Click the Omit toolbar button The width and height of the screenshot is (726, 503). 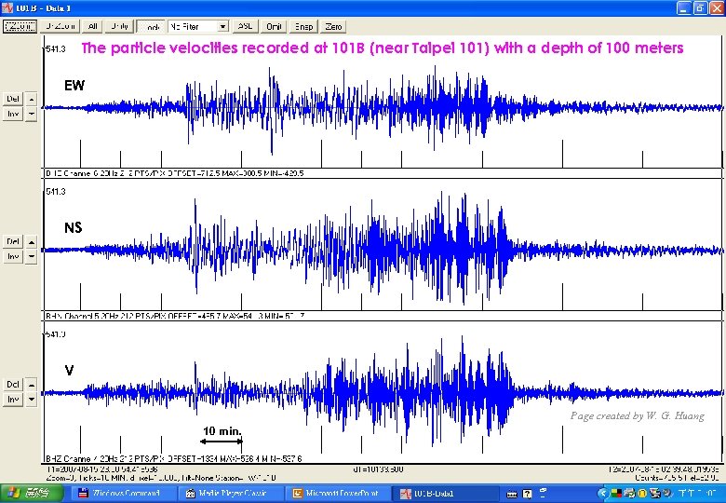[274, 26]
